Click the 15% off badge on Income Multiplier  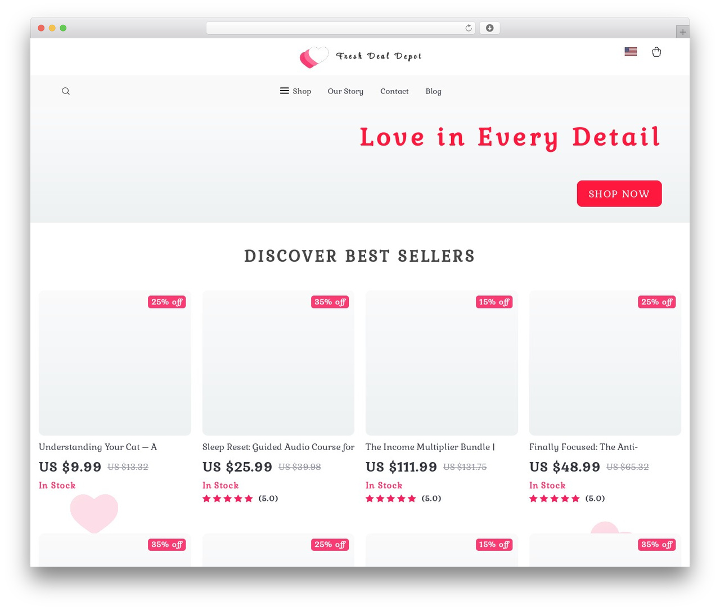click(494, 302)
